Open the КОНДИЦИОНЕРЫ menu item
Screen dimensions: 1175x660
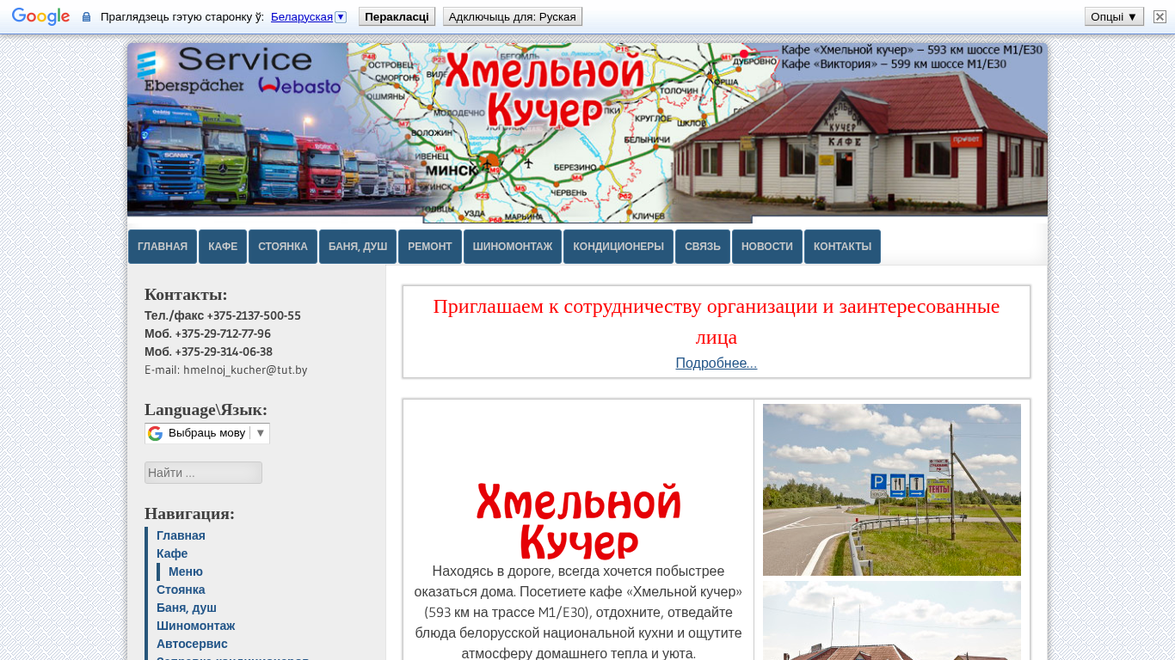(x=618, y=247)
